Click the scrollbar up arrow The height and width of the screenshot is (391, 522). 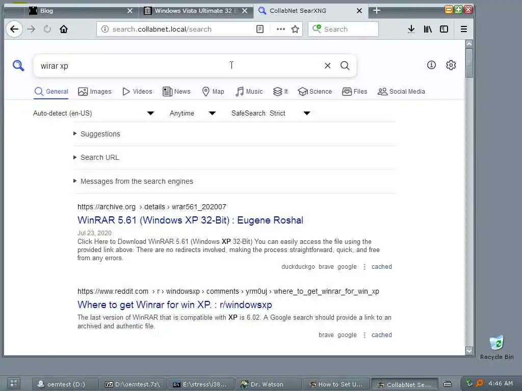tap(469, 44)
